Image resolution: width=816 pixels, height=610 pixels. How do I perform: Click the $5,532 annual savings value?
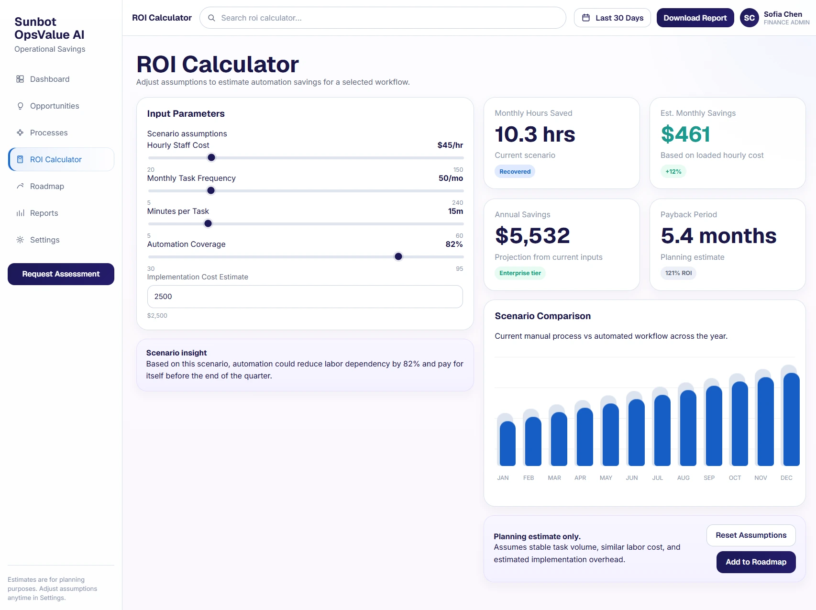coord(532,236)
